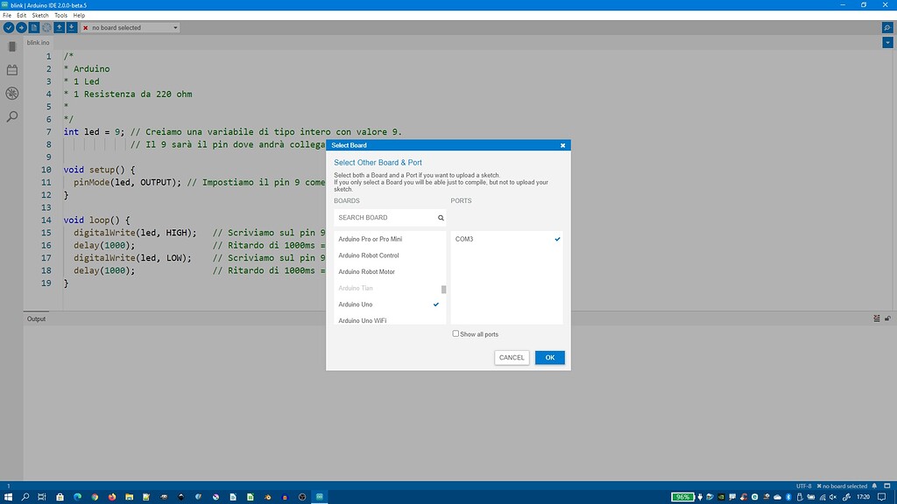Screen dimensions: 897x504
Task: Upload the sketch using the arrow icon
Action: click(21, 27)
